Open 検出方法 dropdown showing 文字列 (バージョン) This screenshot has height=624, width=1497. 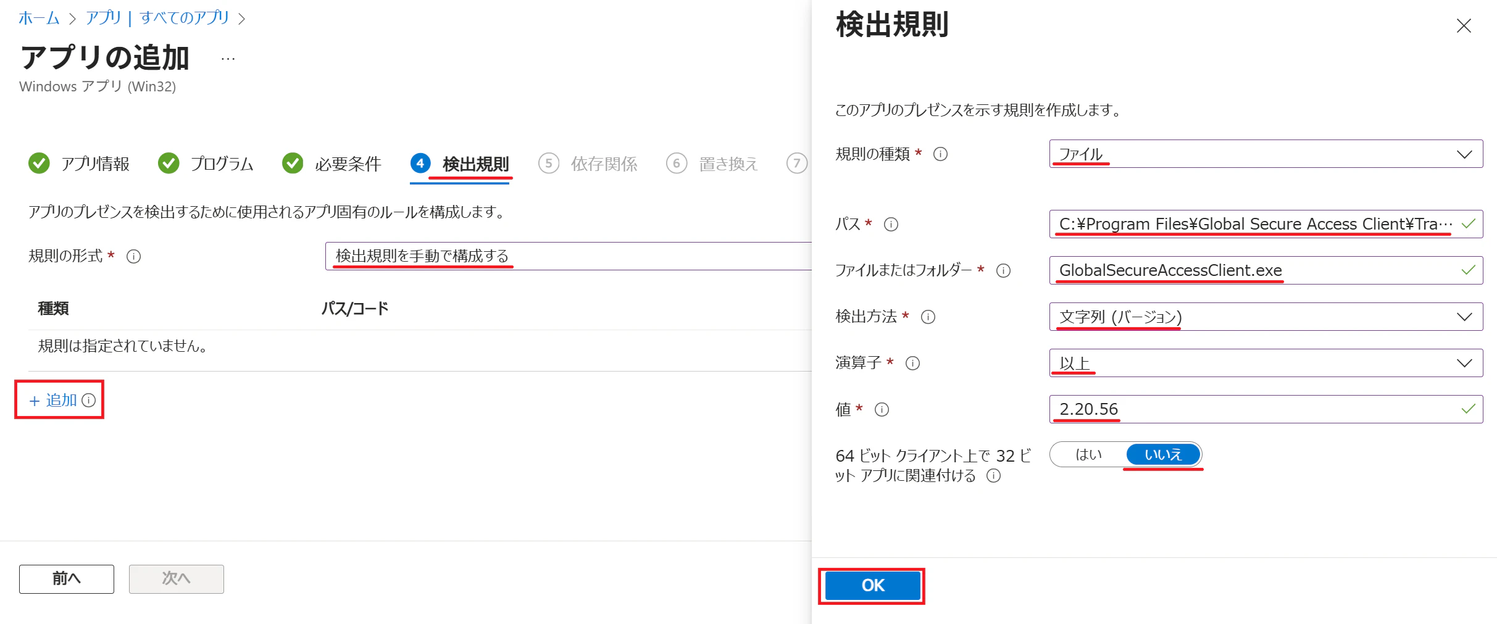point(1266,317)
